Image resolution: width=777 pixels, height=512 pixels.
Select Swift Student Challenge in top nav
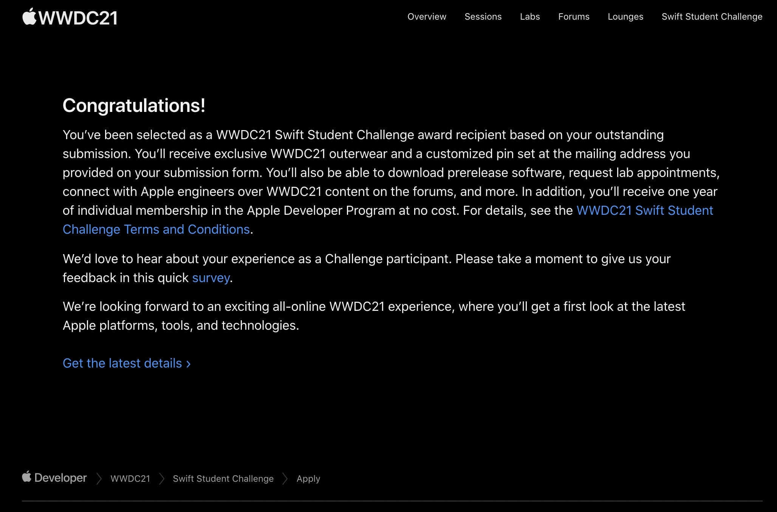(712, 17)
